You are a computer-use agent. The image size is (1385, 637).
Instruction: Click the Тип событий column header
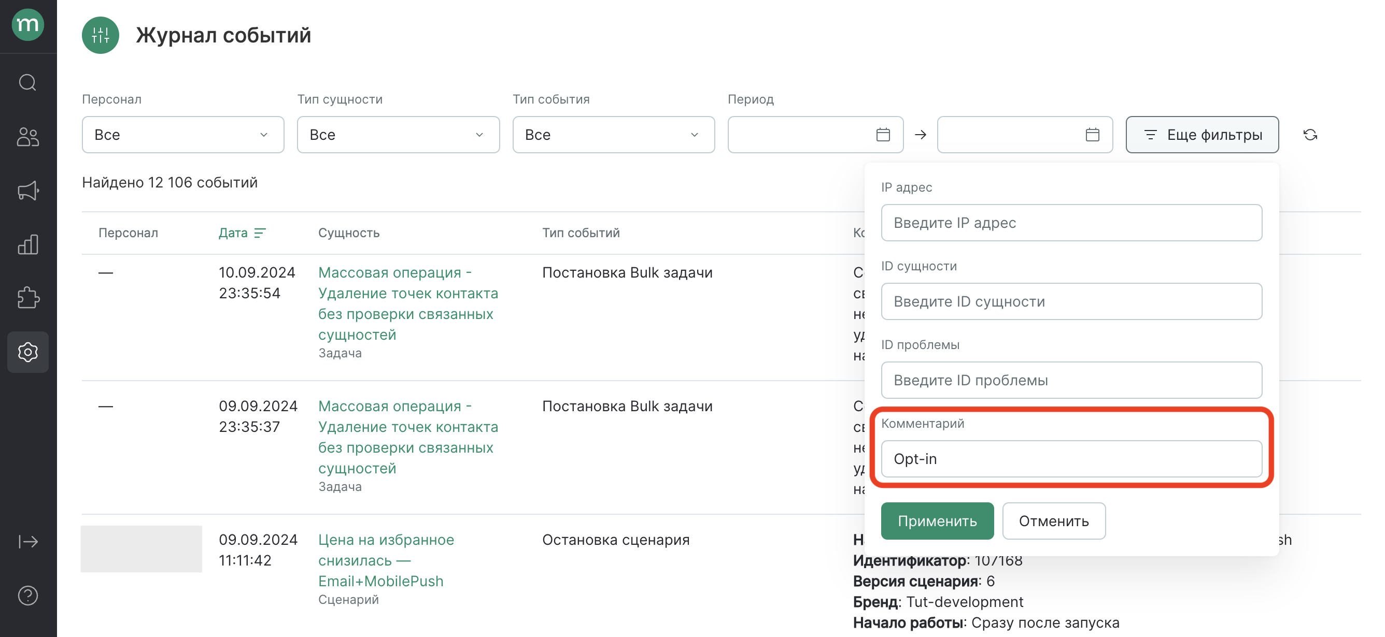click(581, 233)
